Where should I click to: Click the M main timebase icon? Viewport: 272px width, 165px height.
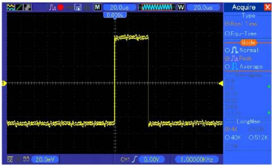[98, 7]
